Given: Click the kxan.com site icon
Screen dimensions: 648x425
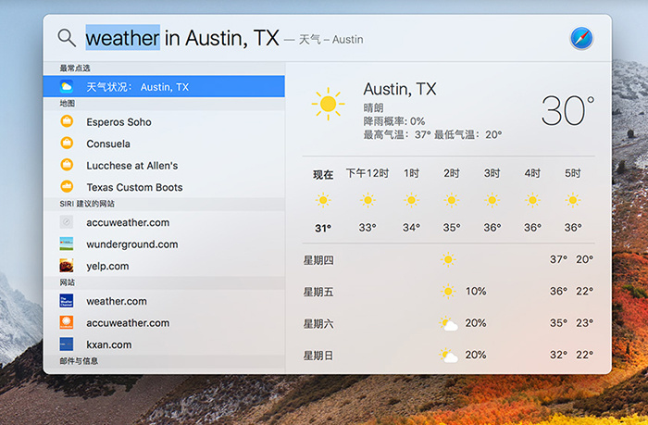Looking at the screenshot, I should pos(67,344).
